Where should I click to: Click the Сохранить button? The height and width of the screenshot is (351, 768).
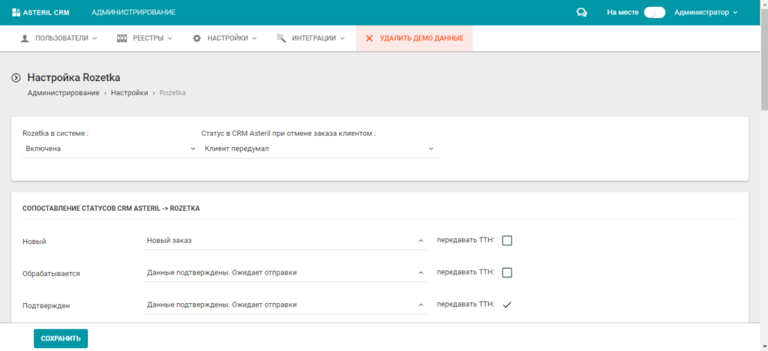pyautogui.click(x=61, y=338)
